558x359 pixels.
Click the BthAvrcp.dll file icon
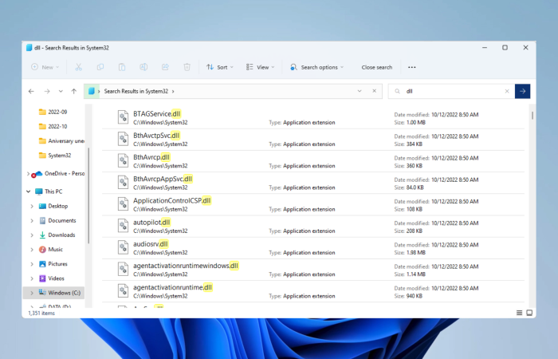(123, 160)
